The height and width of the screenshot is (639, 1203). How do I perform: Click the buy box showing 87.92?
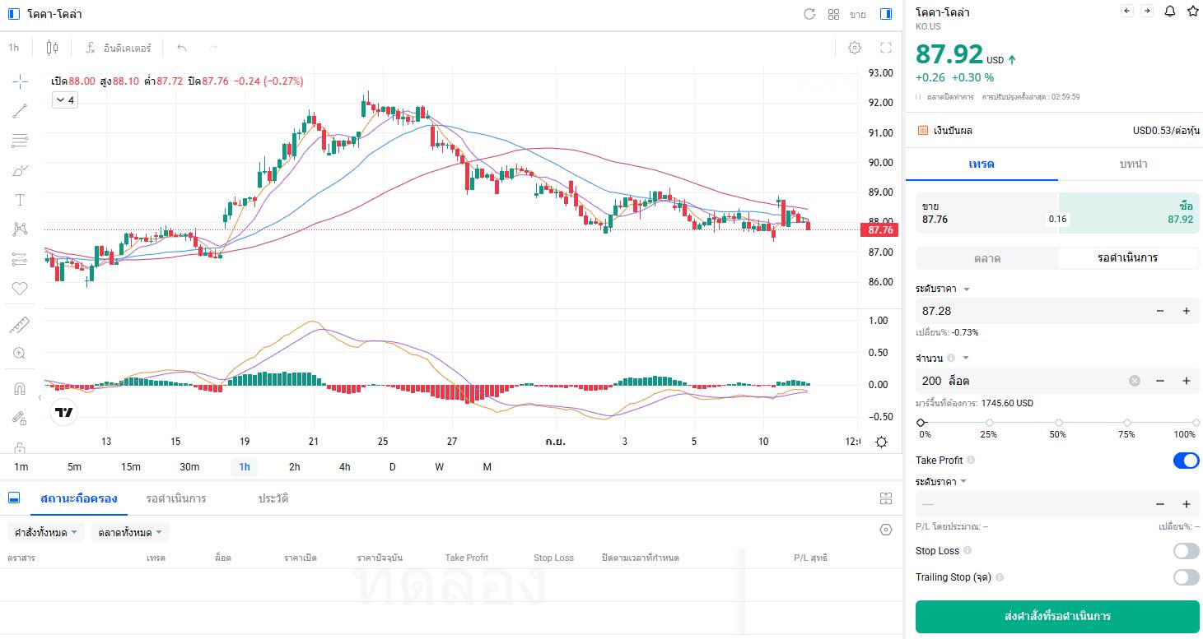1129,213
